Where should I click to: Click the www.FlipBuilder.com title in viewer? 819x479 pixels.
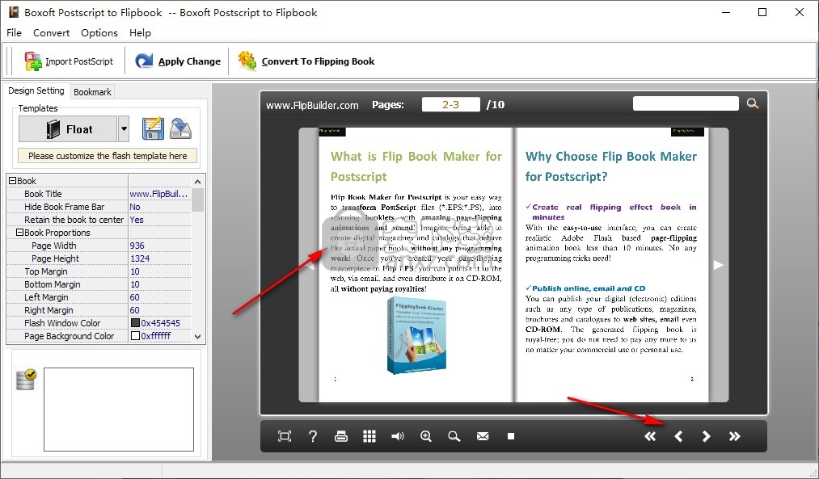(x=312, y=105)
